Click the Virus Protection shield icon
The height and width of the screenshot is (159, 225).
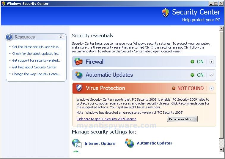[x=79, y=88]
